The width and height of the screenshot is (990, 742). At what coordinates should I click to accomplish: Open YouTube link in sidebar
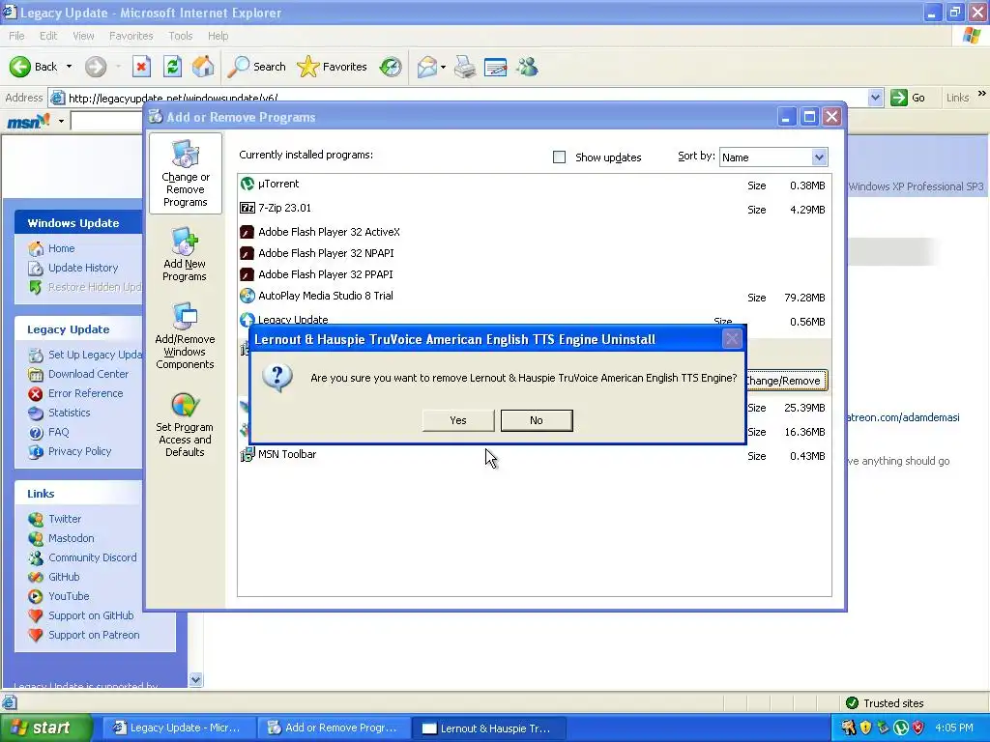[x=69, y=596]
